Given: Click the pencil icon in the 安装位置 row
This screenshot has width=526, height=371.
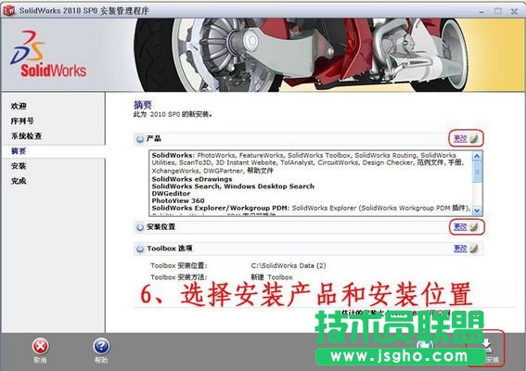Looking at the screenshot, I should [x=473, y=227].
